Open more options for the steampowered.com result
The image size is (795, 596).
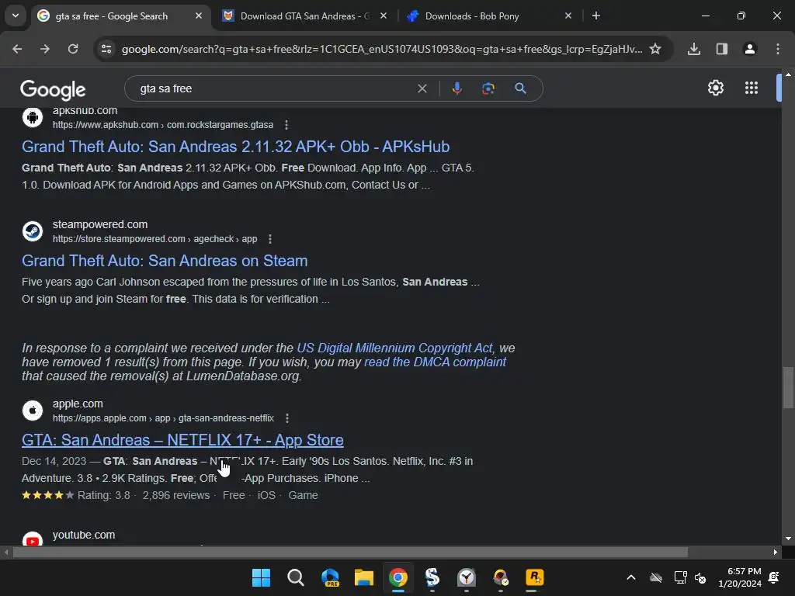point(270,239)
